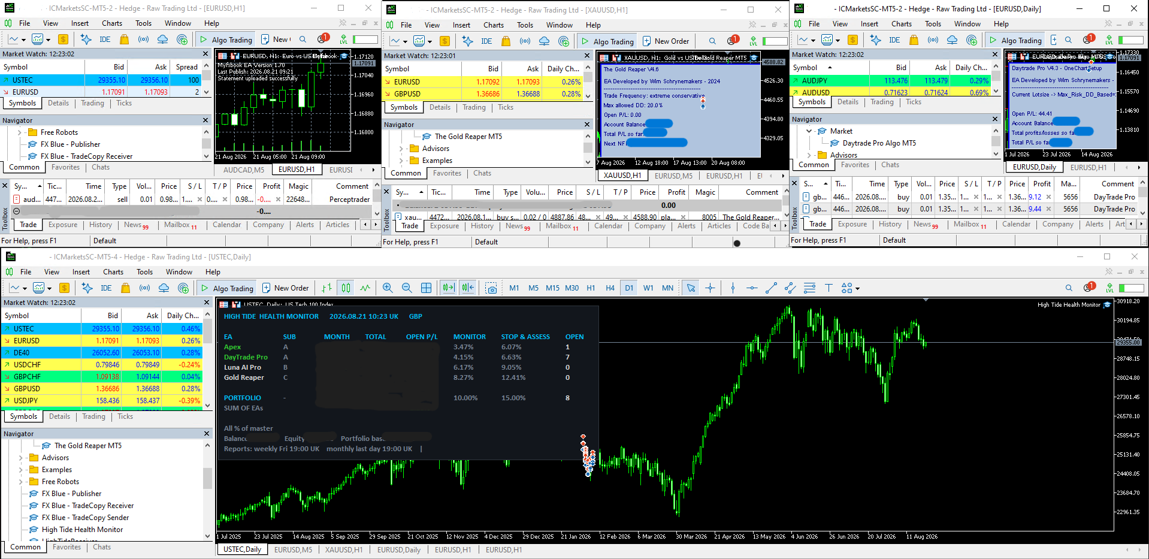The width and height of the screenshot is (1149, 559).
Task: Open the Signals icon in EURUSD,Daily window toolbar
Action: [x=933, y=40]
